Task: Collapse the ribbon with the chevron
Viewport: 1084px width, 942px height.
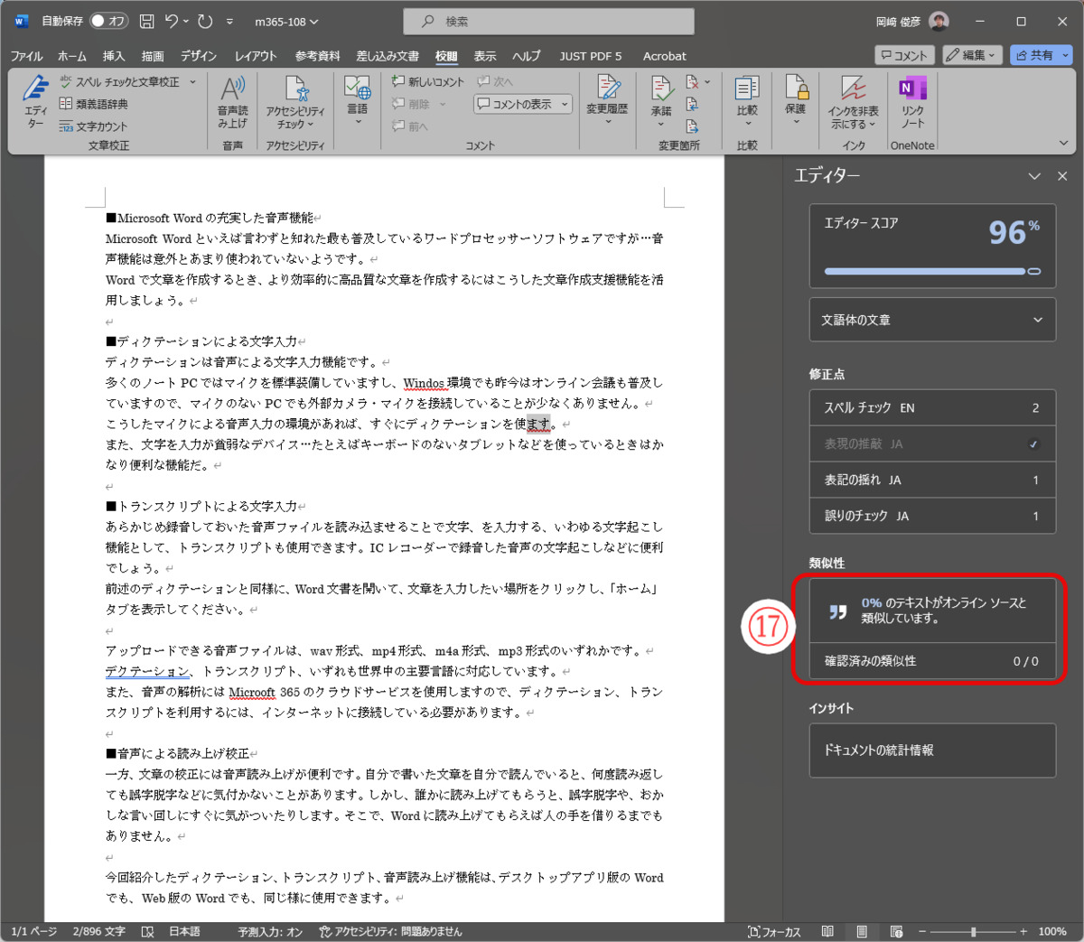Action: 1063,143
